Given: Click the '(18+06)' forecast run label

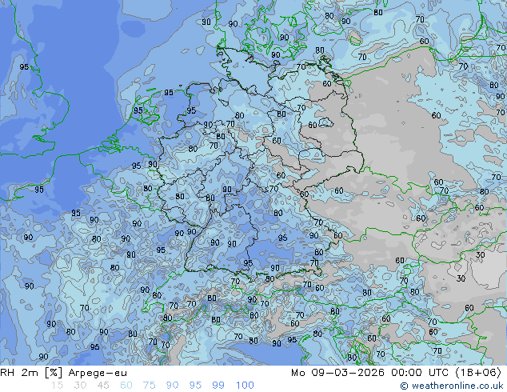Looking at the screenshot, I should [x=478, y=373].
